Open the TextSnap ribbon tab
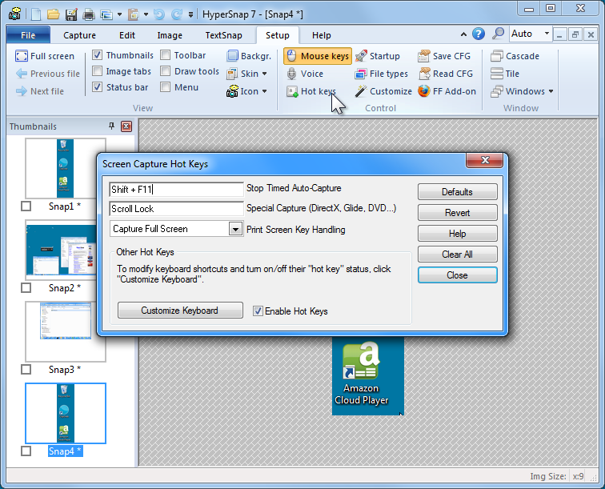 tap(224, 35)
